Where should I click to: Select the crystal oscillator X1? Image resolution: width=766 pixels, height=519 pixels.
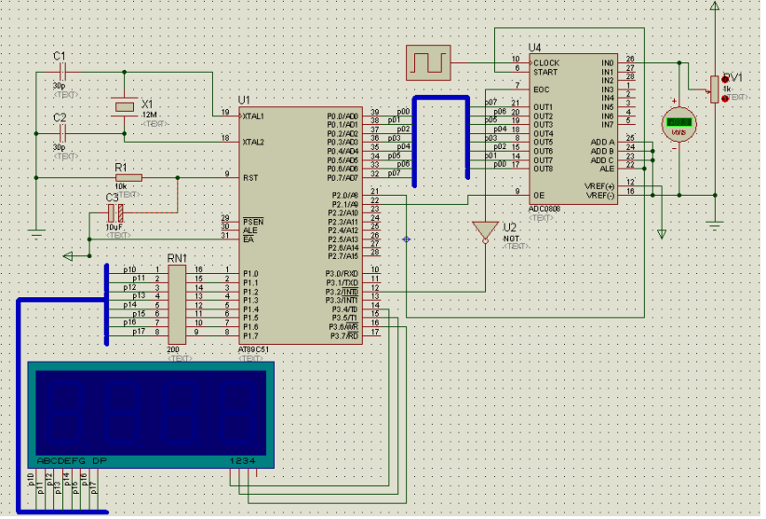124,107
